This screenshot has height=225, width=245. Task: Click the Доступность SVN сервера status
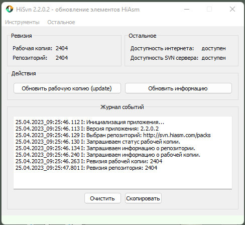pyautogui.click(x=213, y=58)
